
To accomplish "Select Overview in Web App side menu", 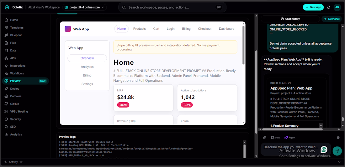I will pos(87,58).
